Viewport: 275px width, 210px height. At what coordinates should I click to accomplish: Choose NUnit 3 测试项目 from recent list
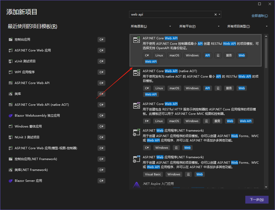(57, 137)
